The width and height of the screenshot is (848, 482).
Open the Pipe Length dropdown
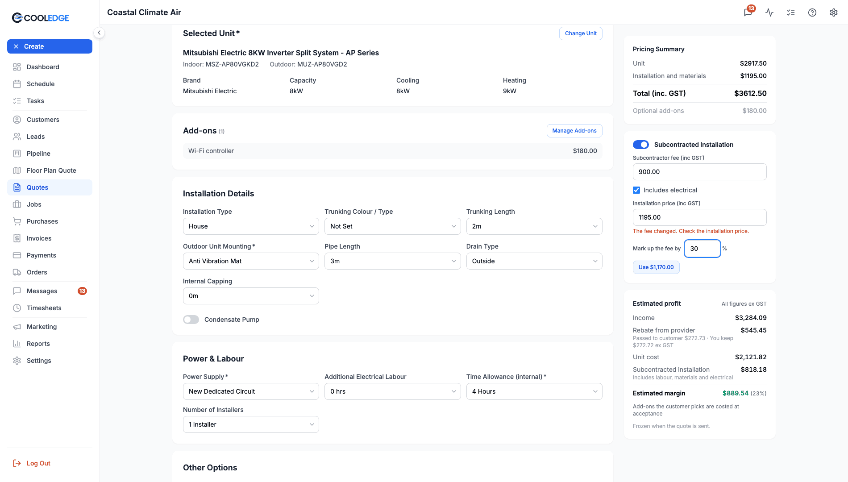[392, 261]
